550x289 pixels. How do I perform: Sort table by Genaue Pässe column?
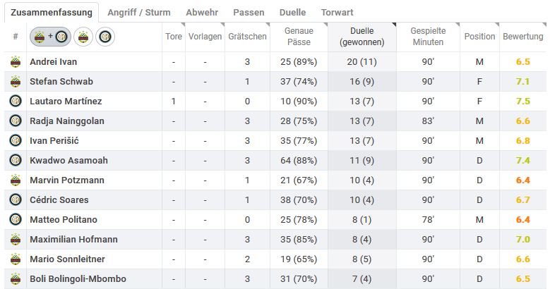click(x=299, y=37)
